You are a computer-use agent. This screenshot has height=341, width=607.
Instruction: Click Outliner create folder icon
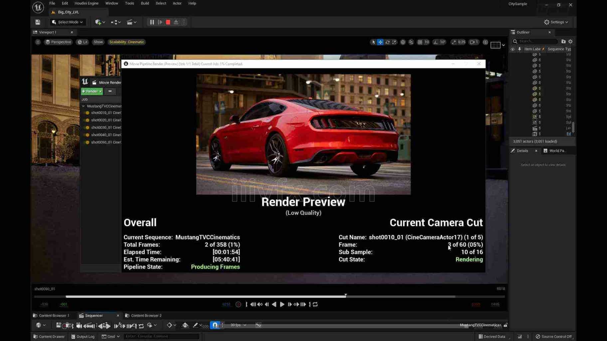coord(563,42)
